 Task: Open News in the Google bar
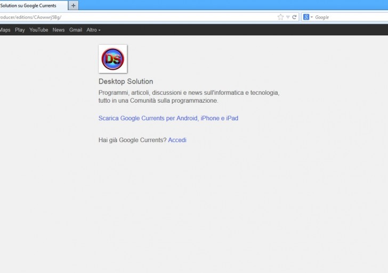pos(59,30)
